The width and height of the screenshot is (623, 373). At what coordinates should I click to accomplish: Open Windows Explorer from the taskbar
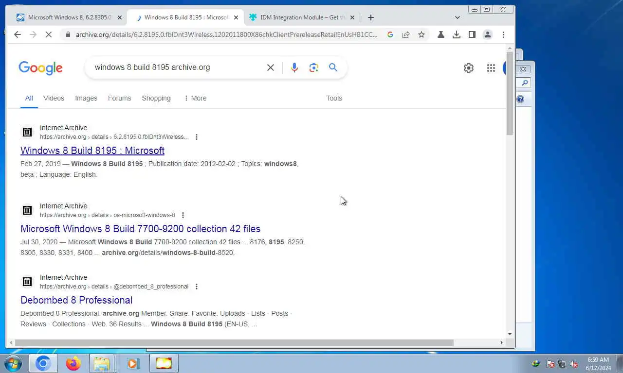coord(102,363)
